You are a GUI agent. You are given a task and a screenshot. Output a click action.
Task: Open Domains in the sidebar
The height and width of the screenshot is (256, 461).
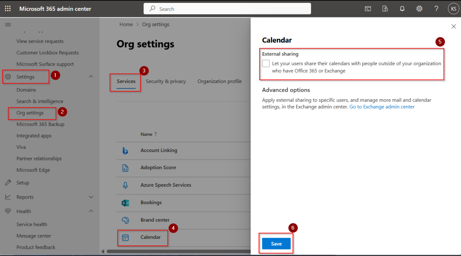click(26, 90)
